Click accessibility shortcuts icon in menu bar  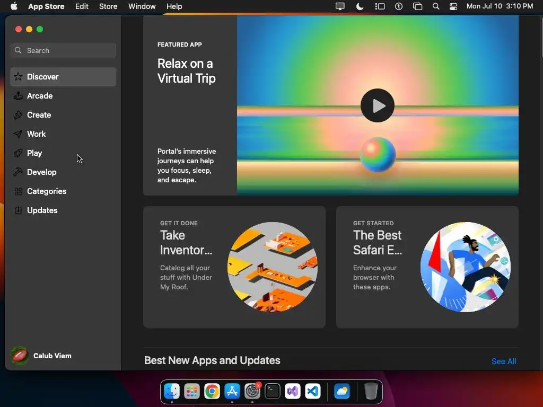[x=399, y=6]
